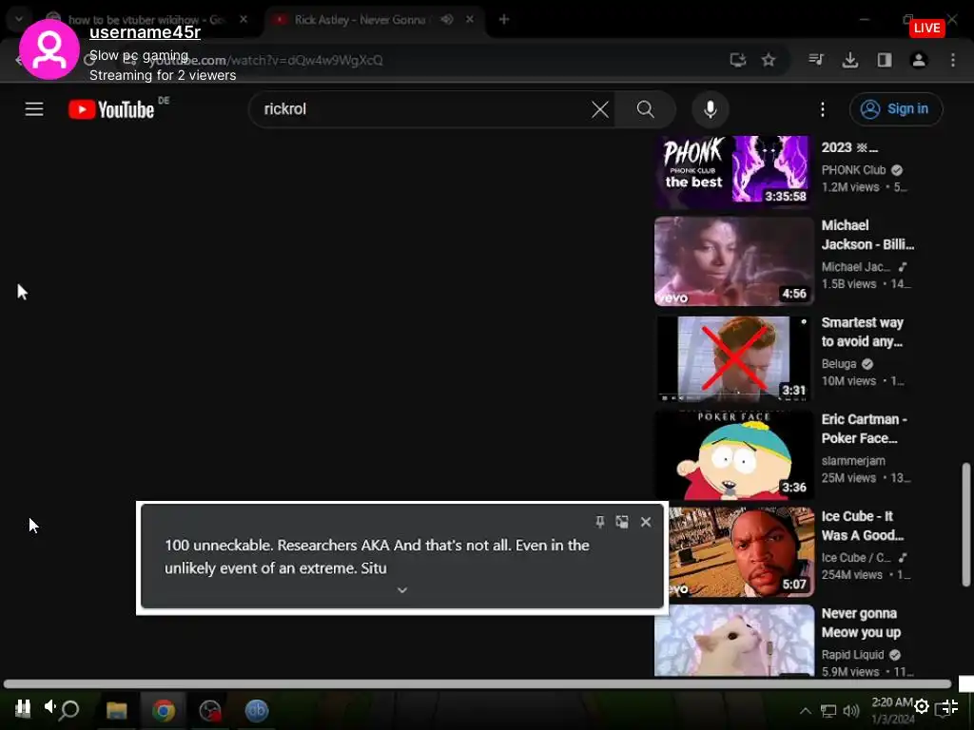Open the tab search dropdown arrow
The width and height of the screenshot is (974, 730).
tap(19, 19)
